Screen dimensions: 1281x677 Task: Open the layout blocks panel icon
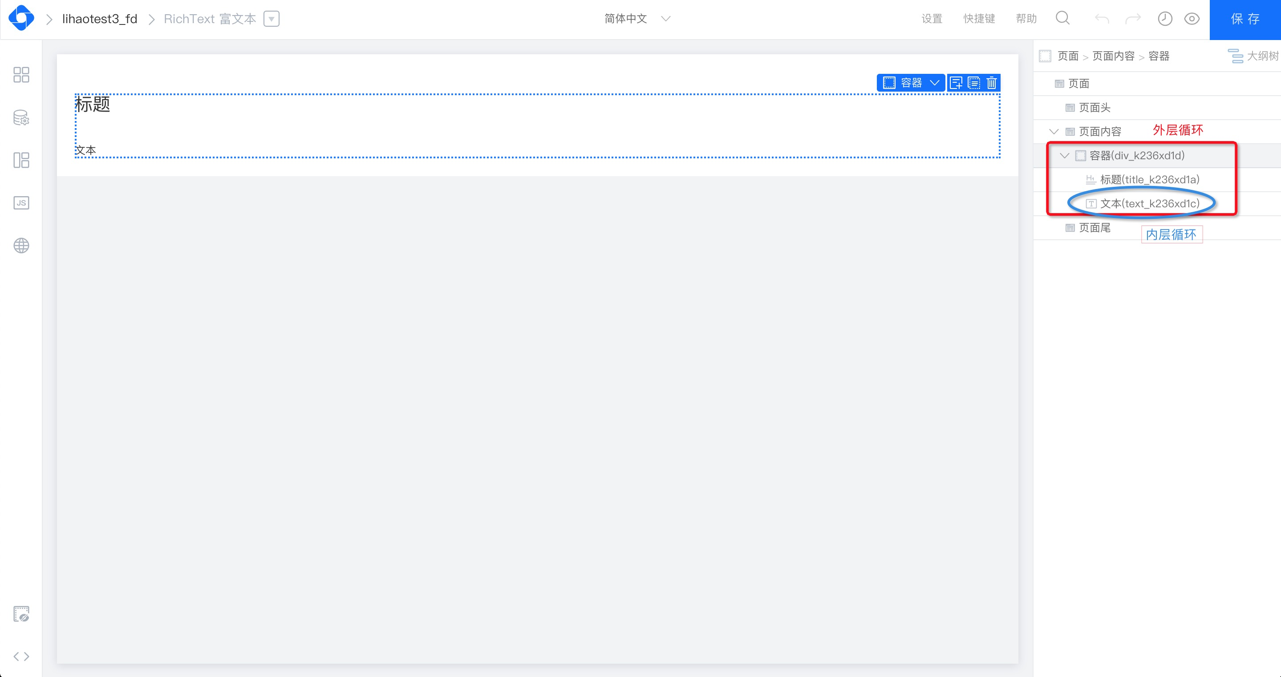click(x=21, y=160)
